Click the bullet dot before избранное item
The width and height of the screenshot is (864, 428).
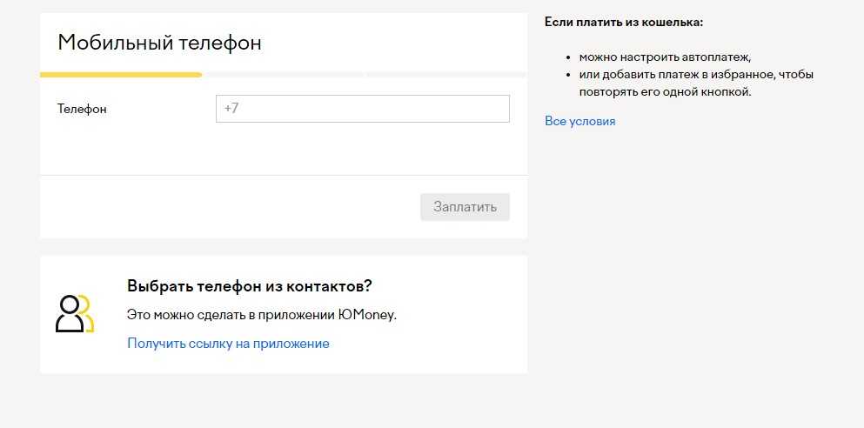pos(568,75)
